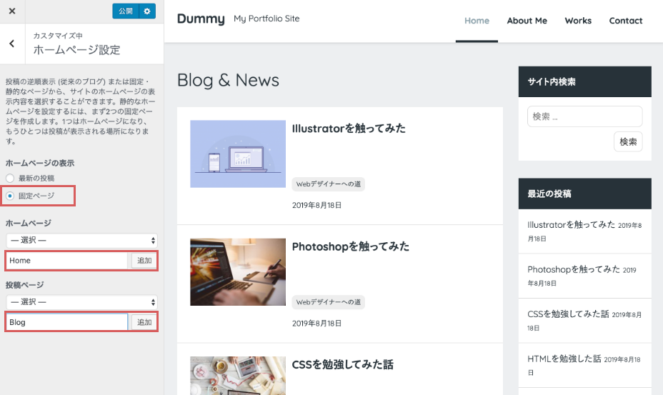The image size is (663, 395).
Task: Close the customizer with the X icon
Action: pyautogui.click(x=11, y=11)
